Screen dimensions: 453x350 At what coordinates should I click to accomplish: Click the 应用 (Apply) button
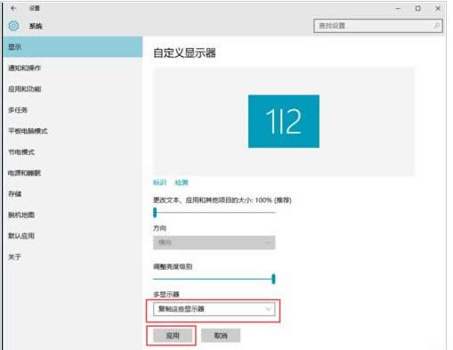point(173,336)
